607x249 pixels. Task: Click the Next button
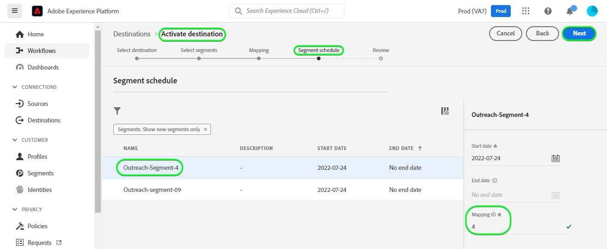point(579,33)
